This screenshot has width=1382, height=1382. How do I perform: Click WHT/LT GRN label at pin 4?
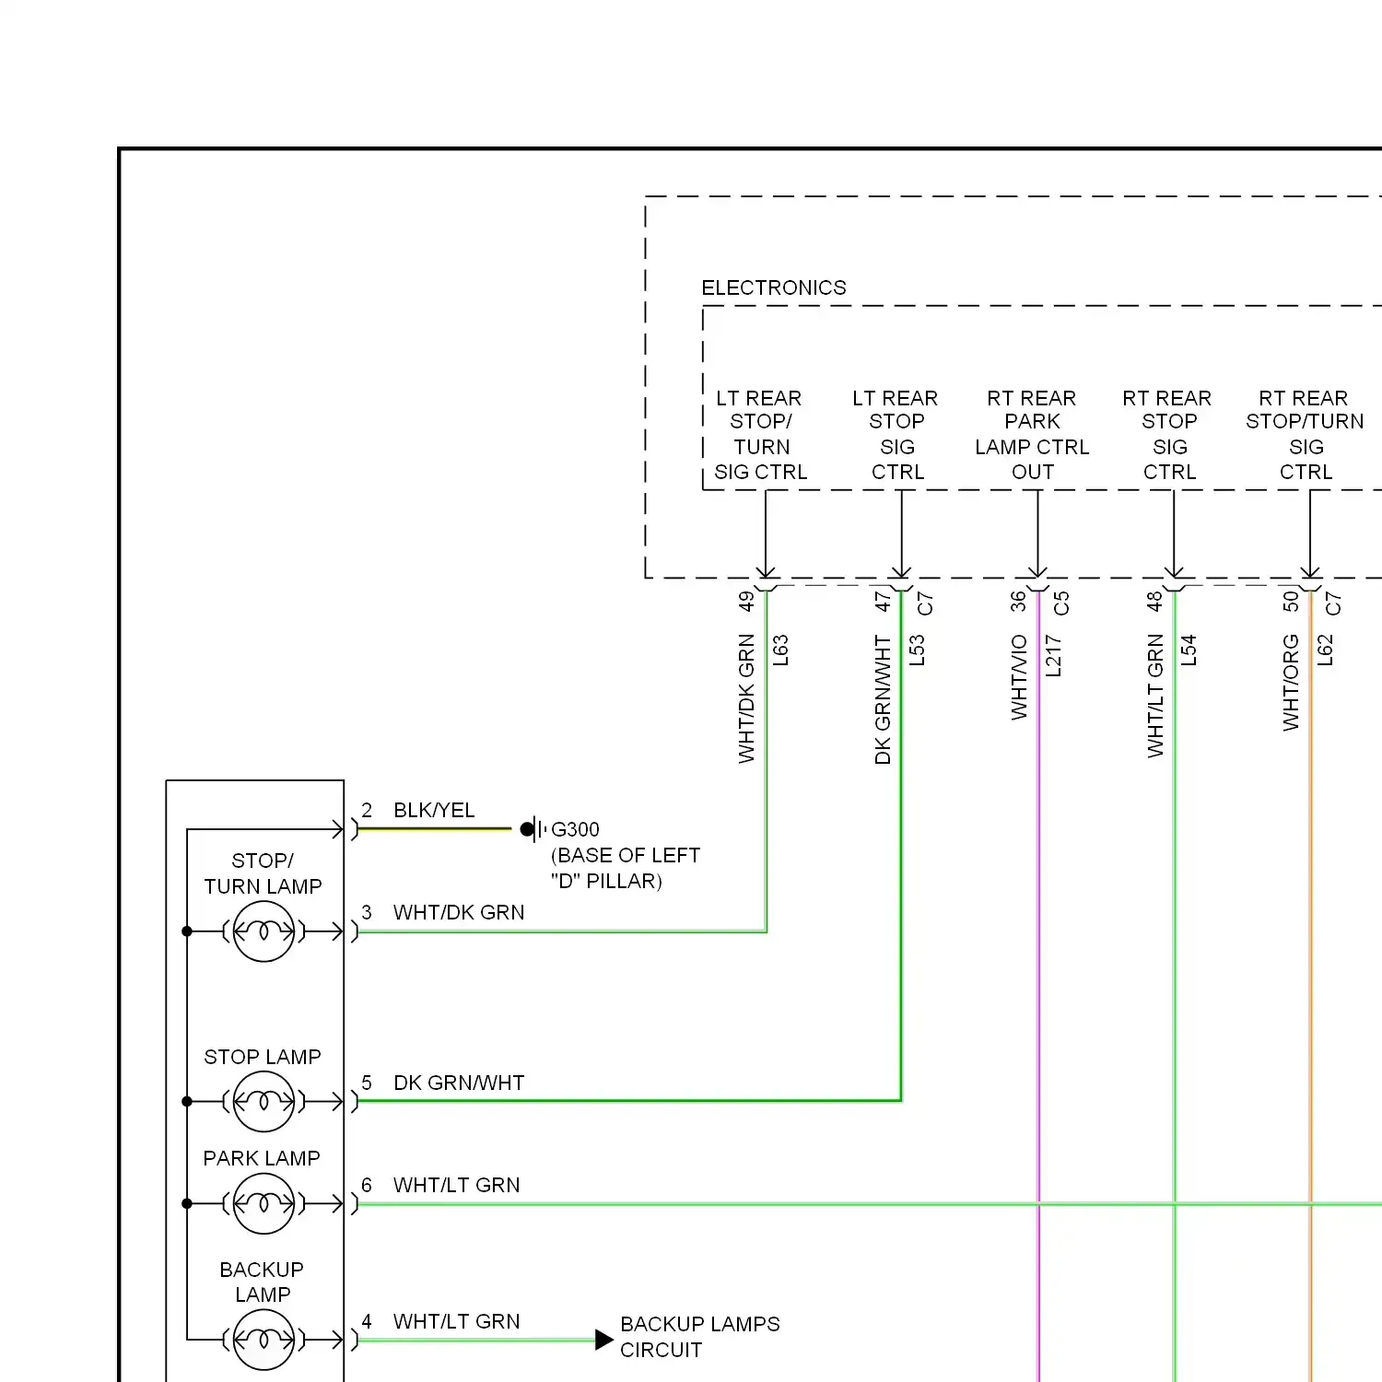pyautogui.click(x=456, y=1321)
